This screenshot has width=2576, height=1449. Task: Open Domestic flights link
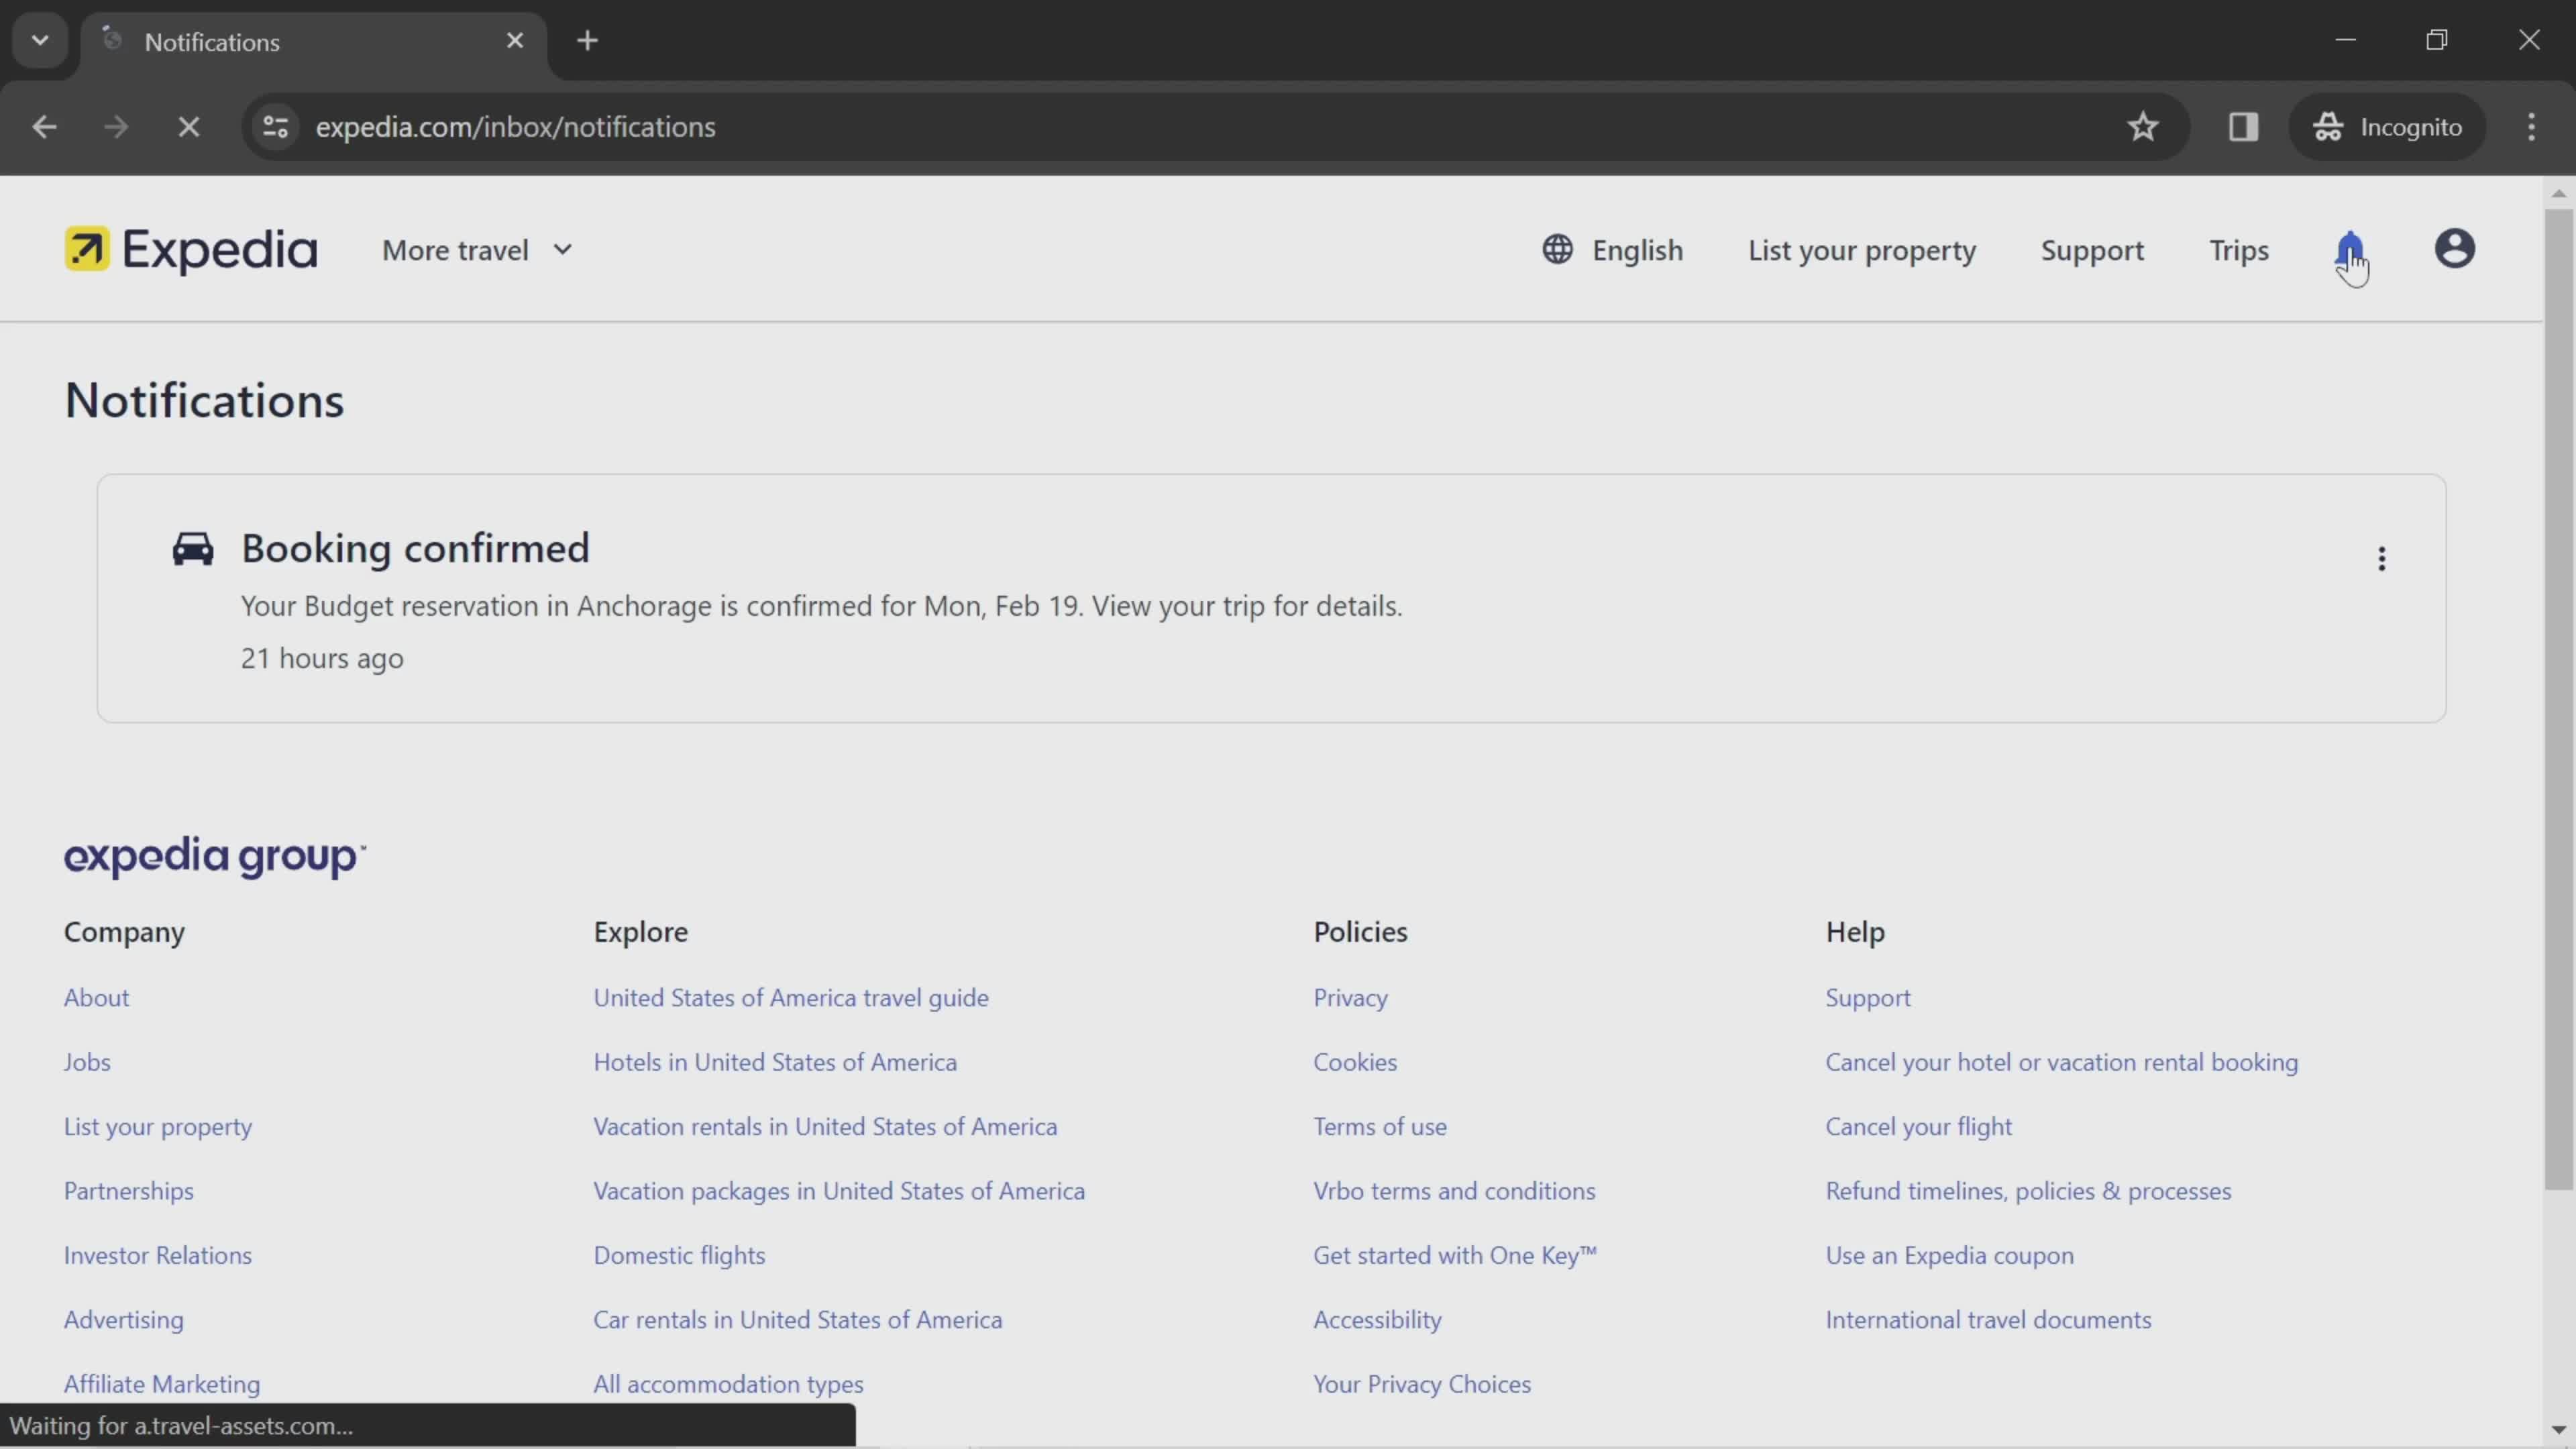click(x=679, y=1255)
